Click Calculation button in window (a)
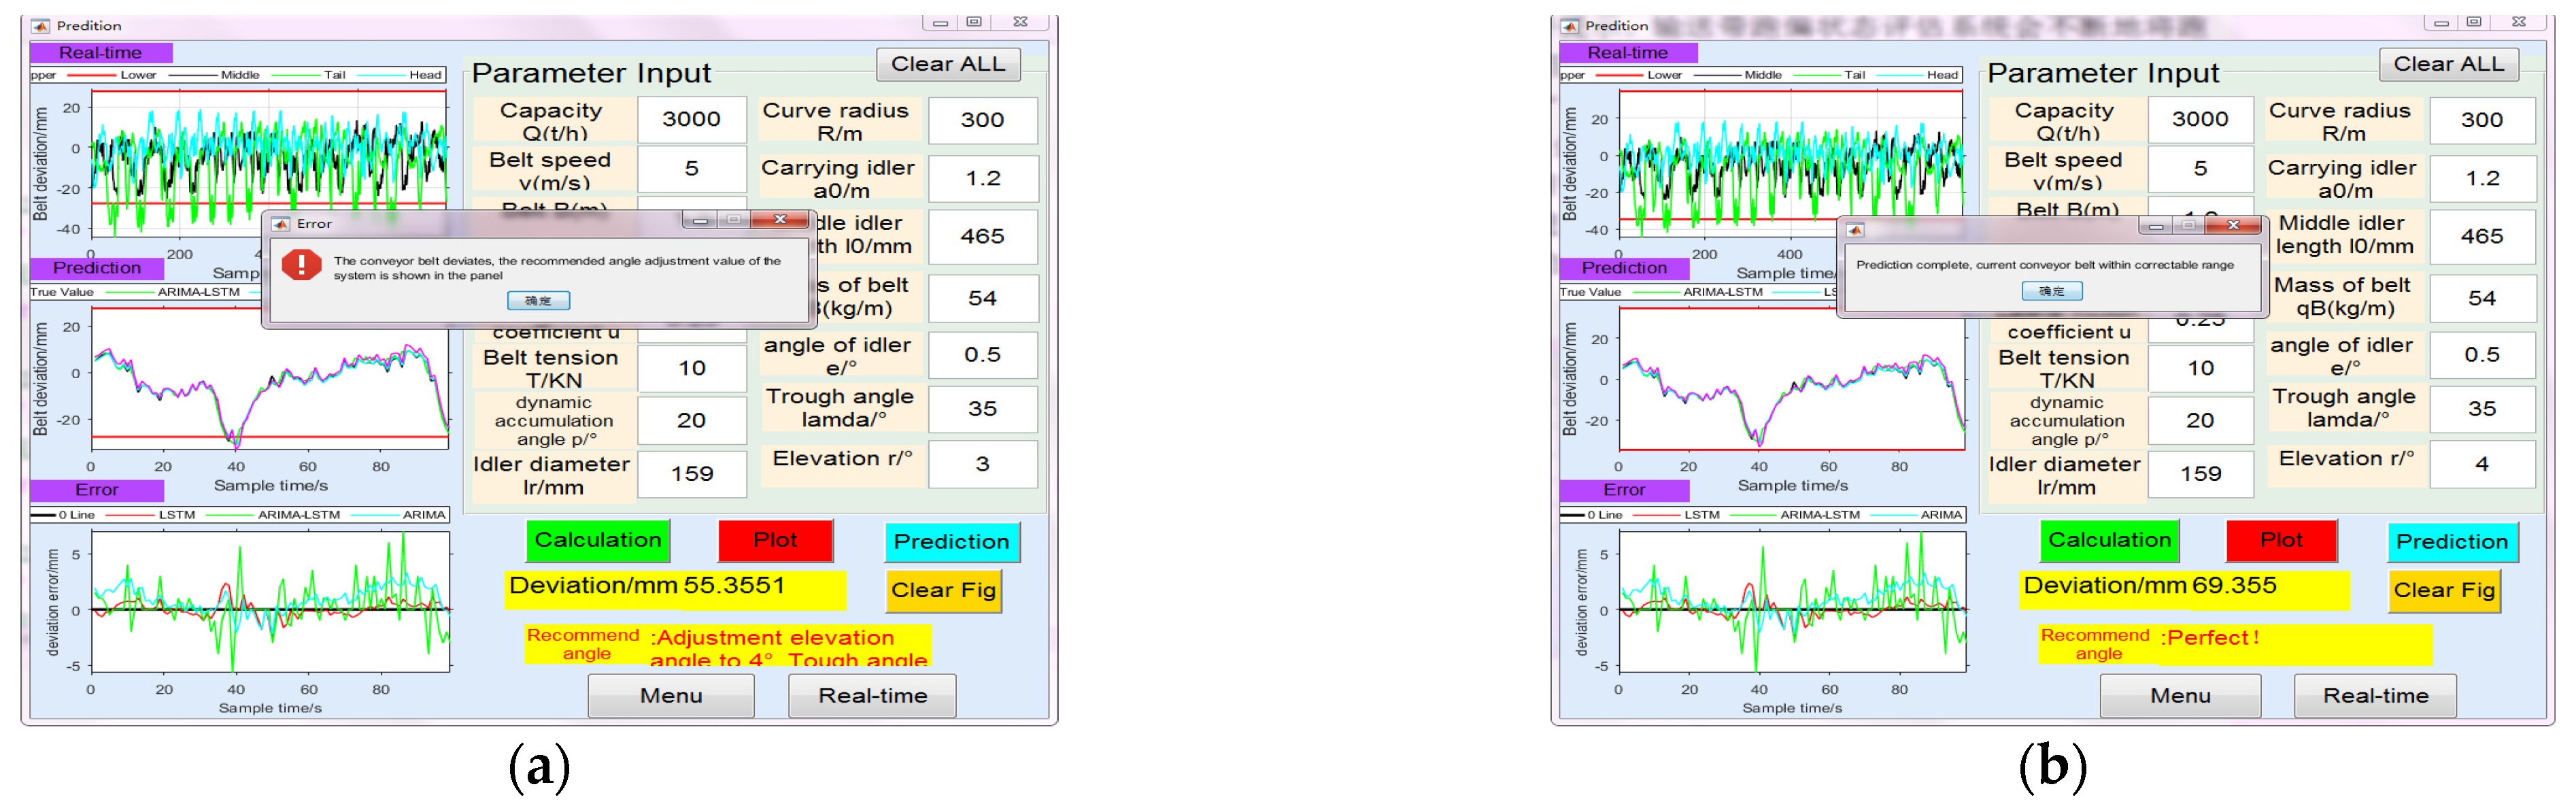Screen dimensions: 2576x808 click(597, 541)
